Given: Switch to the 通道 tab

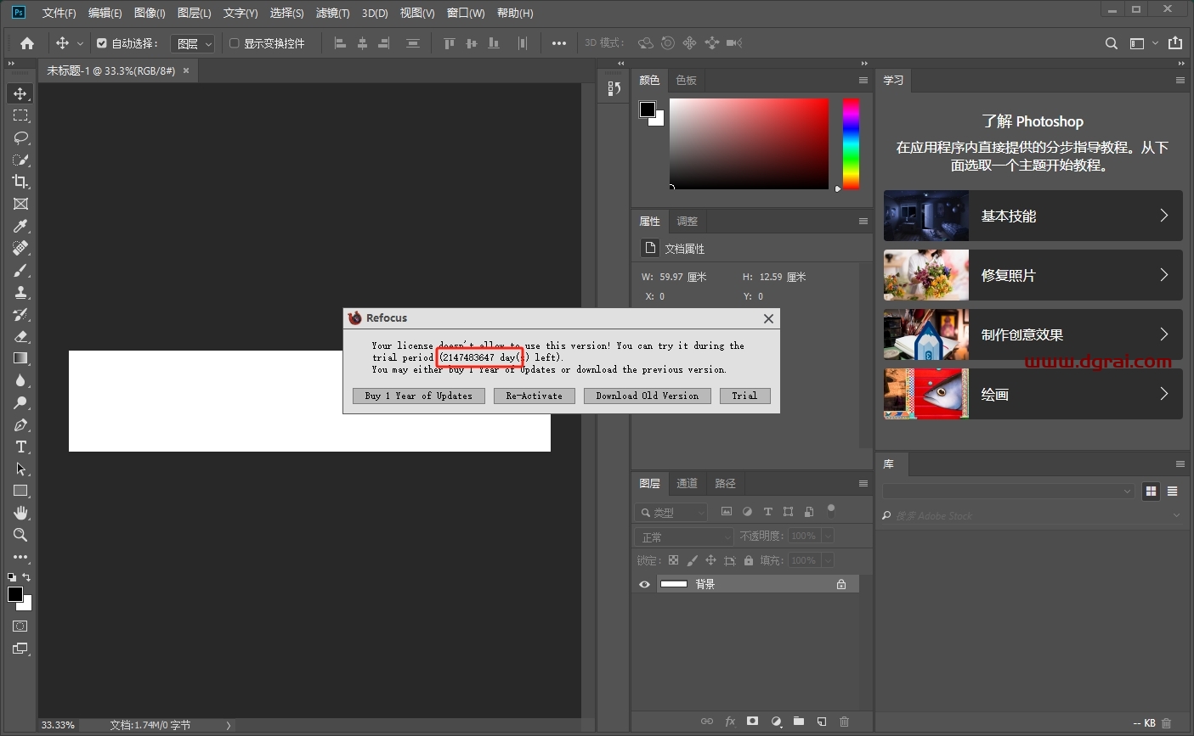Looking at the screenshot, I should click(687, 483).
